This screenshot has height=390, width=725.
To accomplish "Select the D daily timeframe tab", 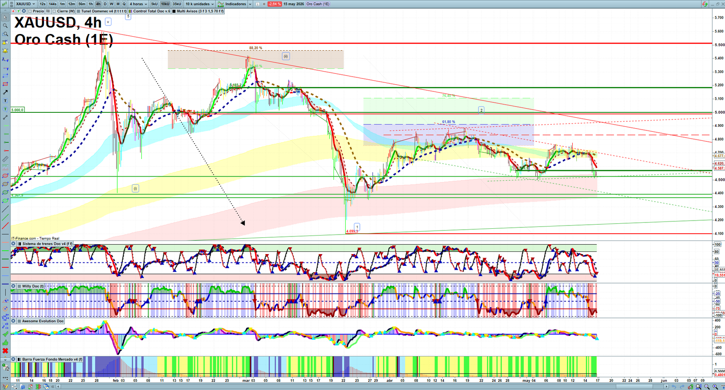I will [105, 4].
